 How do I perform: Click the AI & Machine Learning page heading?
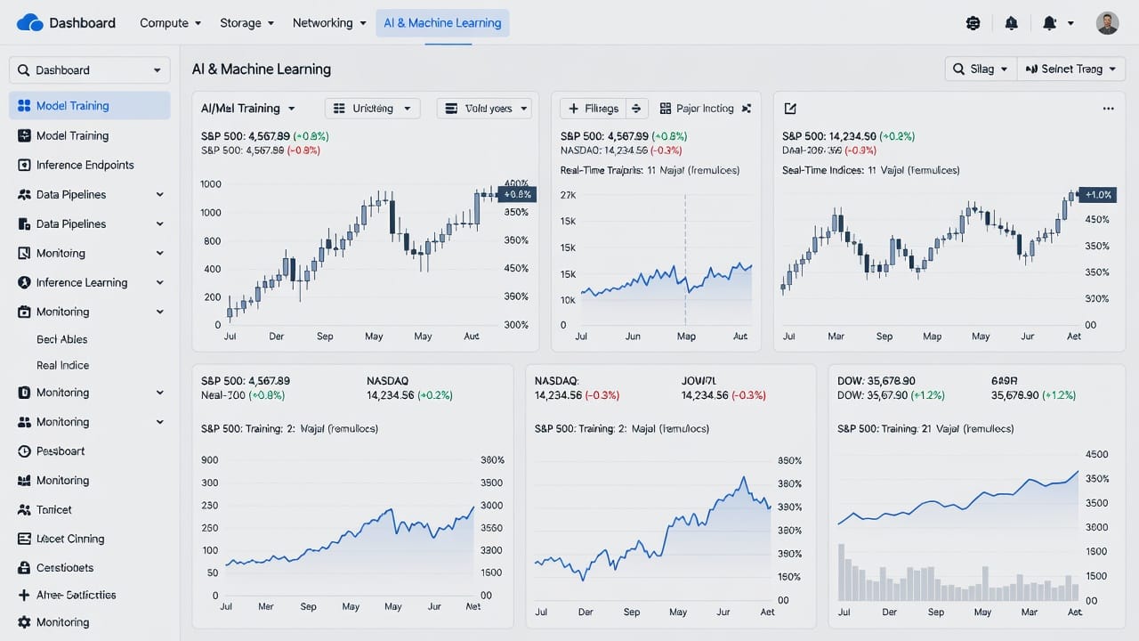click(262, 69)
